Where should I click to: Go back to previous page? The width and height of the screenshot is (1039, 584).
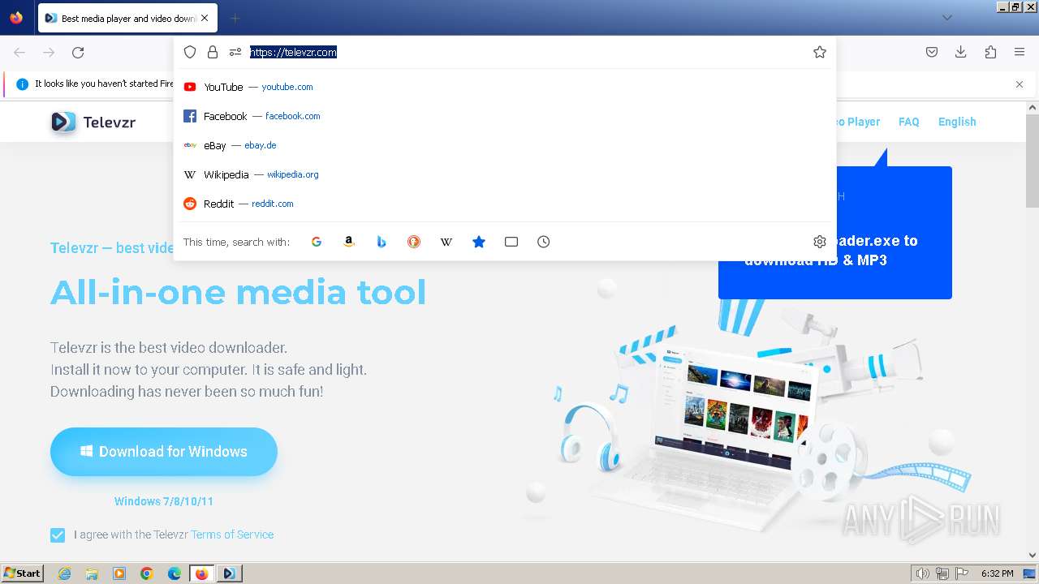point(19,52)
